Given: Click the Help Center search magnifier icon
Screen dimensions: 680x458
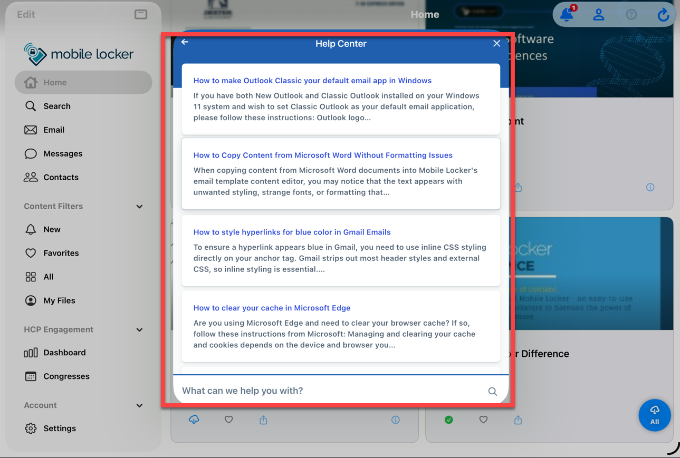Looking at the screenshot, I should 492,392.
